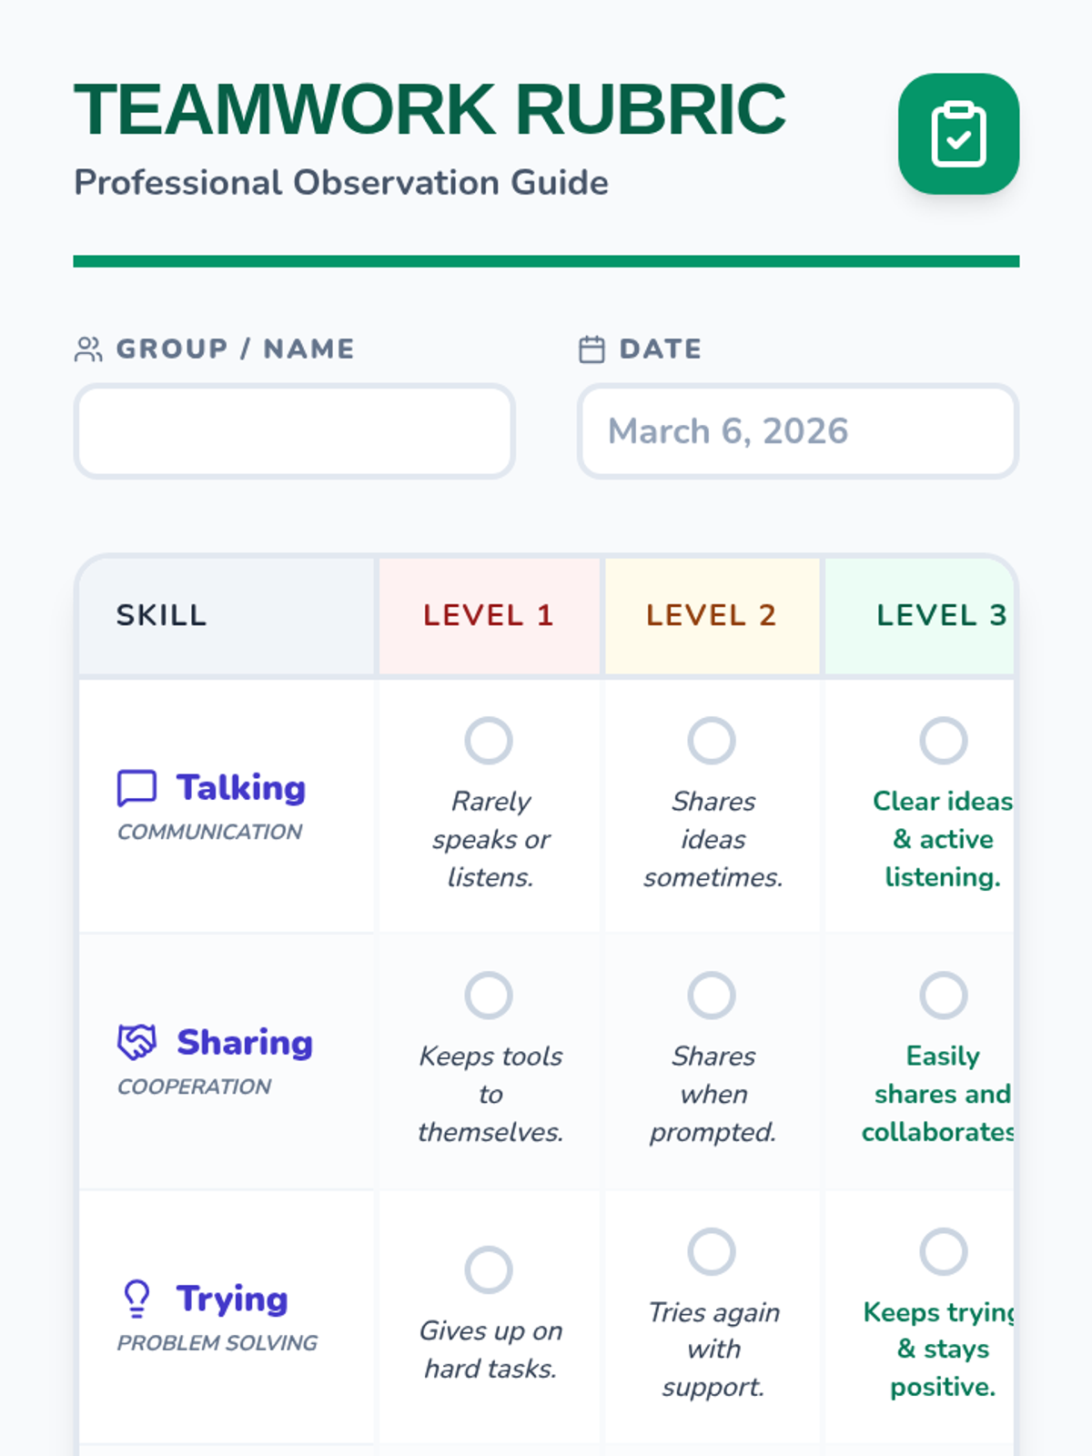
Task: Click the Level 1 column header
Action: click(489, 616)
